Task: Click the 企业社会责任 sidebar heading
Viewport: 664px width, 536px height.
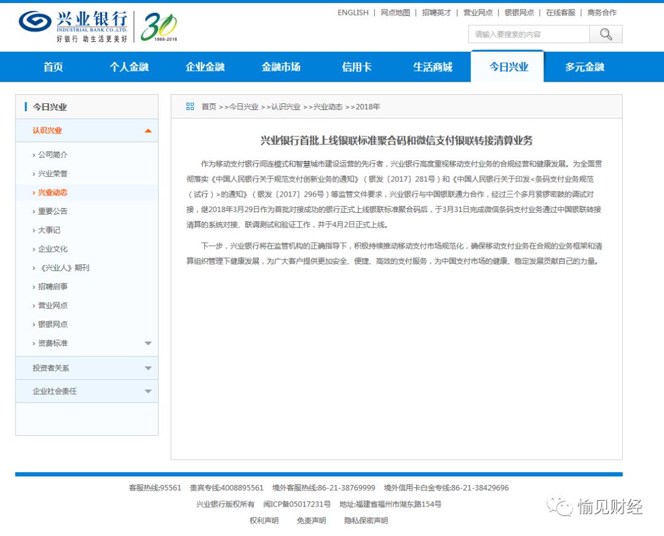Action: tap(55, 391)
